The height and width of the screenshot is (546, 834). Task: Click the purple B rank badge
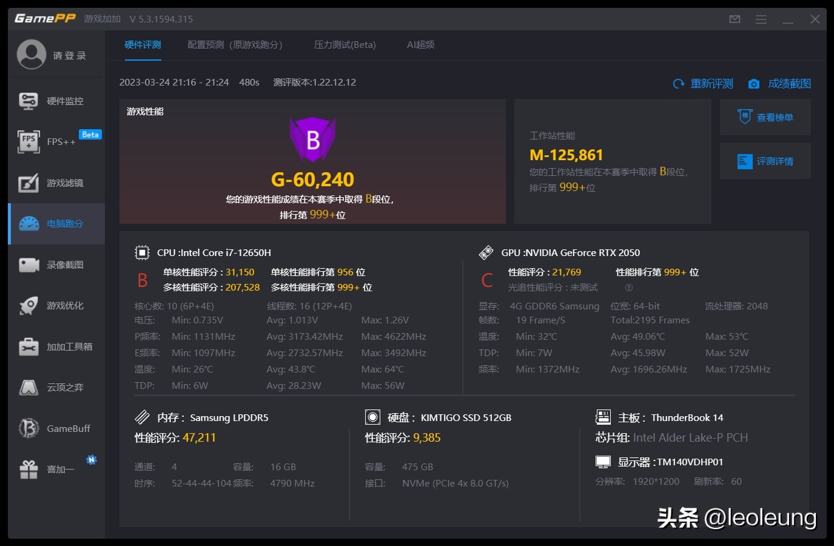(x=312, y=140)
